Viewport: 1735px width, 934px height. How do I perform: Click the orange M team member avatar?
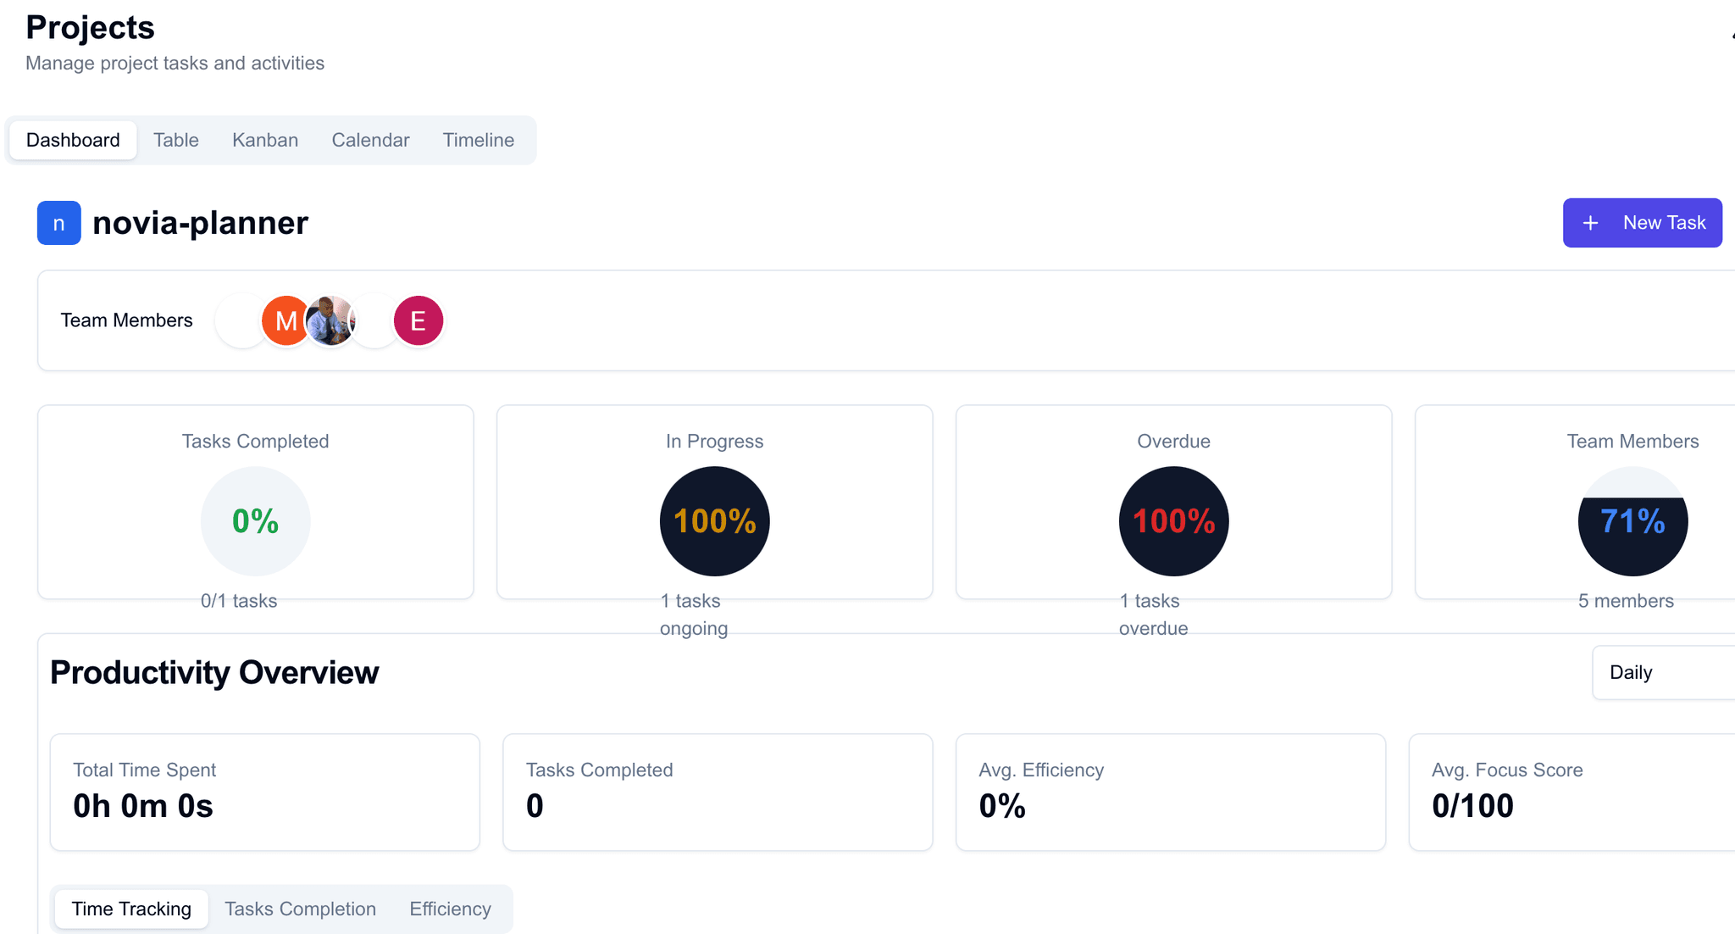tap(285, 320)
